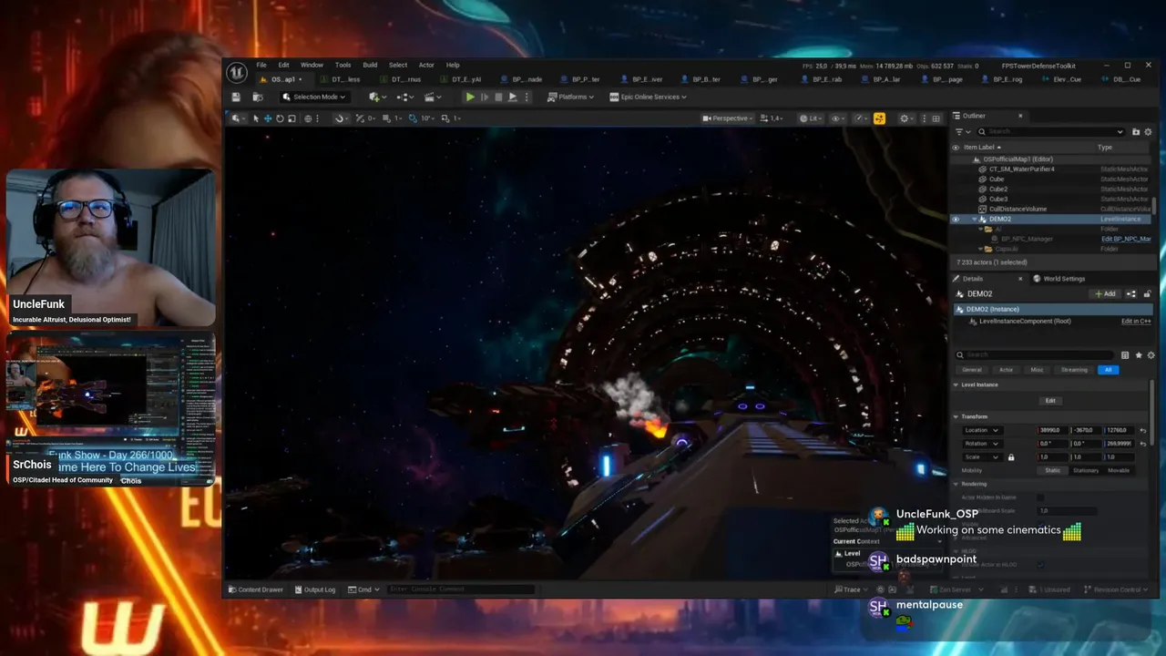Open the Blueprints toolbar dropdown
This screenshot has height=656, width=1166.
coord(405,97)
